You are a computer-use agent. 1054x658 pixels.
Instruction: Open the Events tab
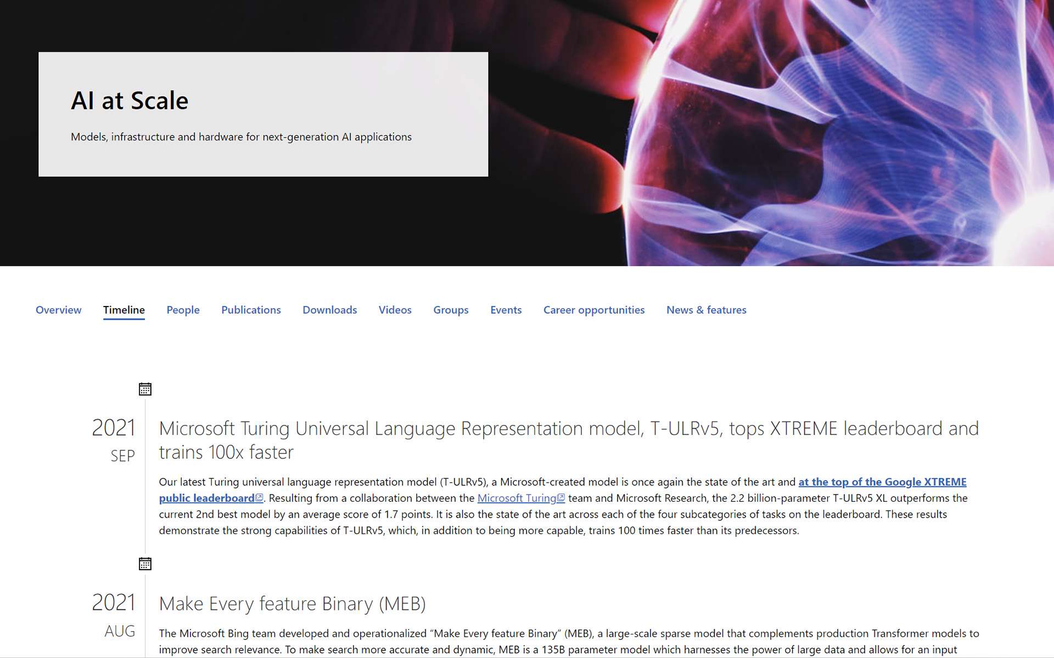pos(506,310)
